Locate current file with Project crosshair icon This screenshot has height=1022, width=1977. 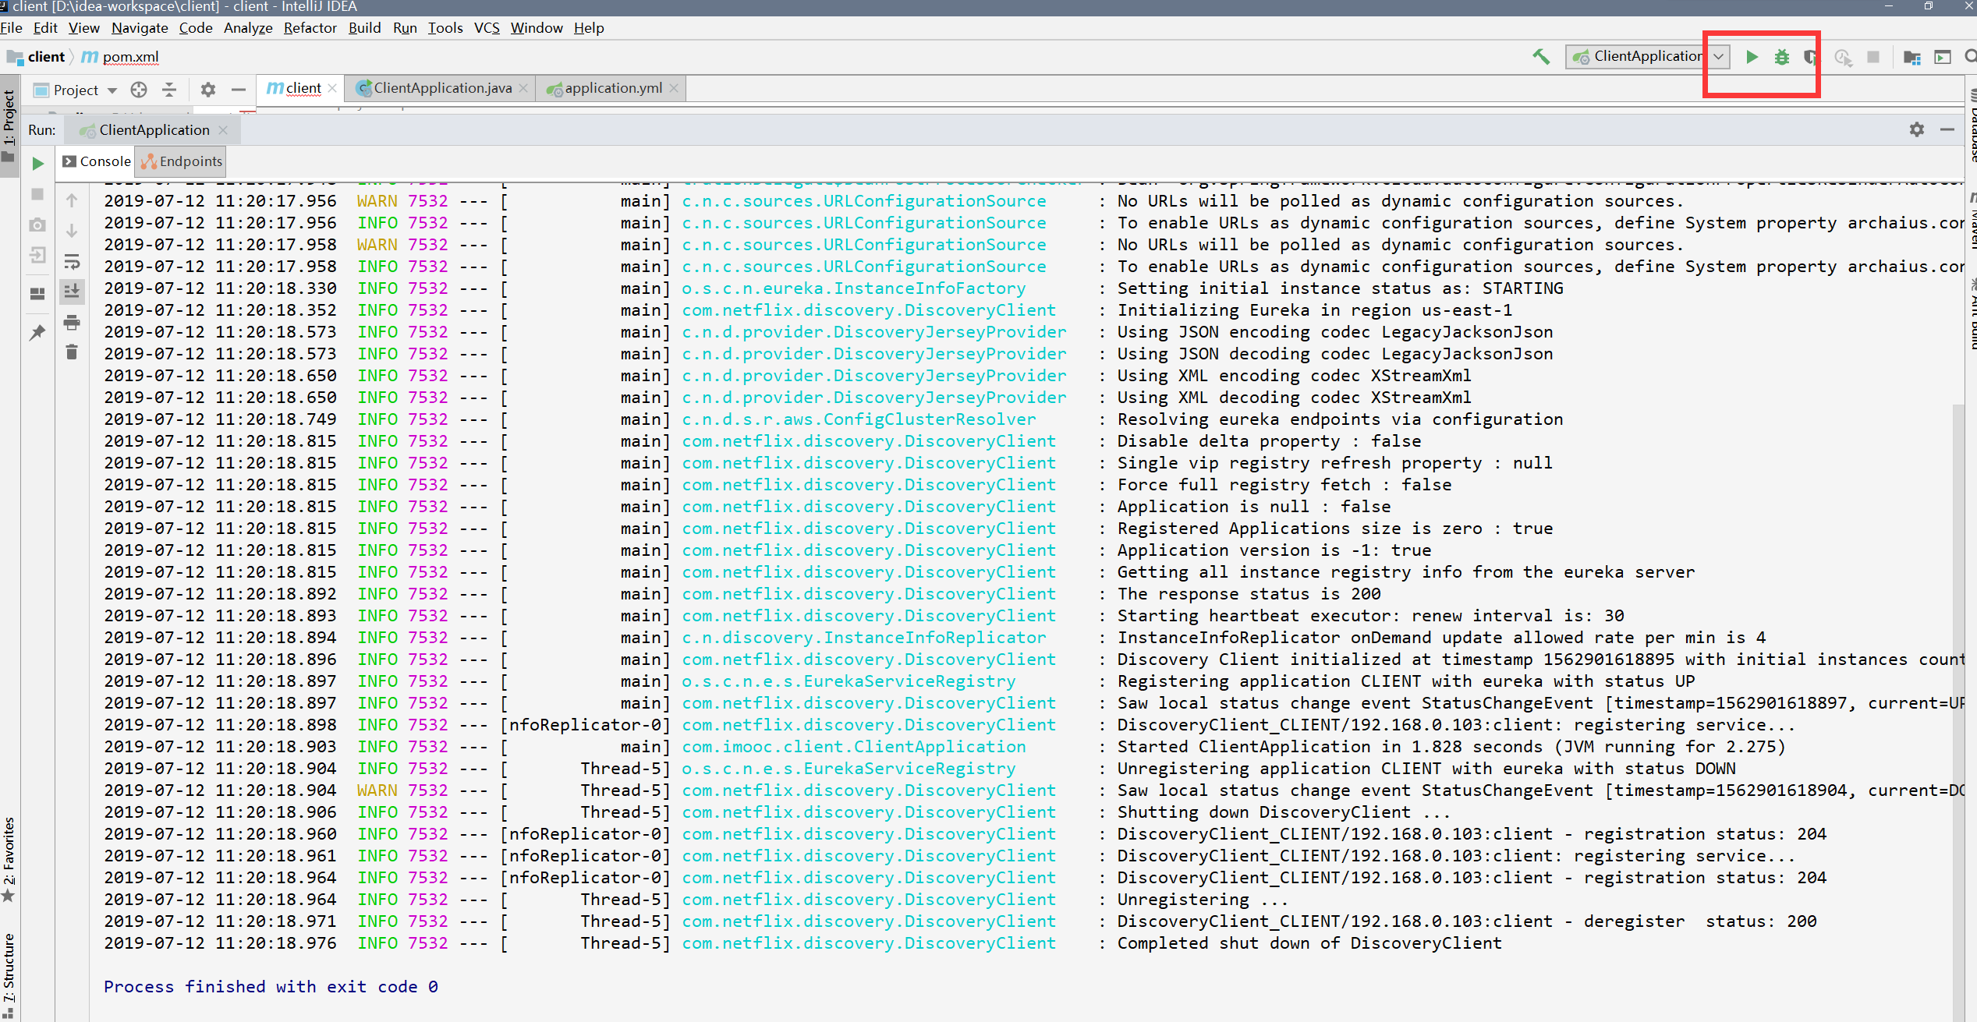[x=139, y=90]
